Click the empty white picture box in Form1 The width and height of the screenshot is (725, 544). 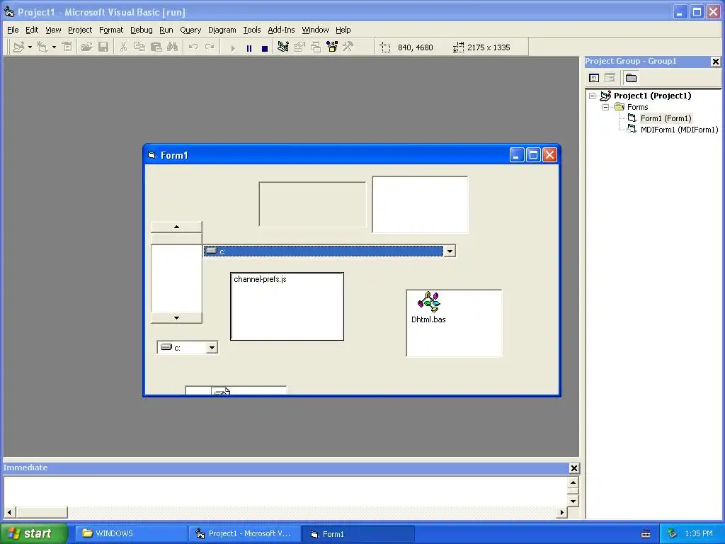[x=421, y=205]
